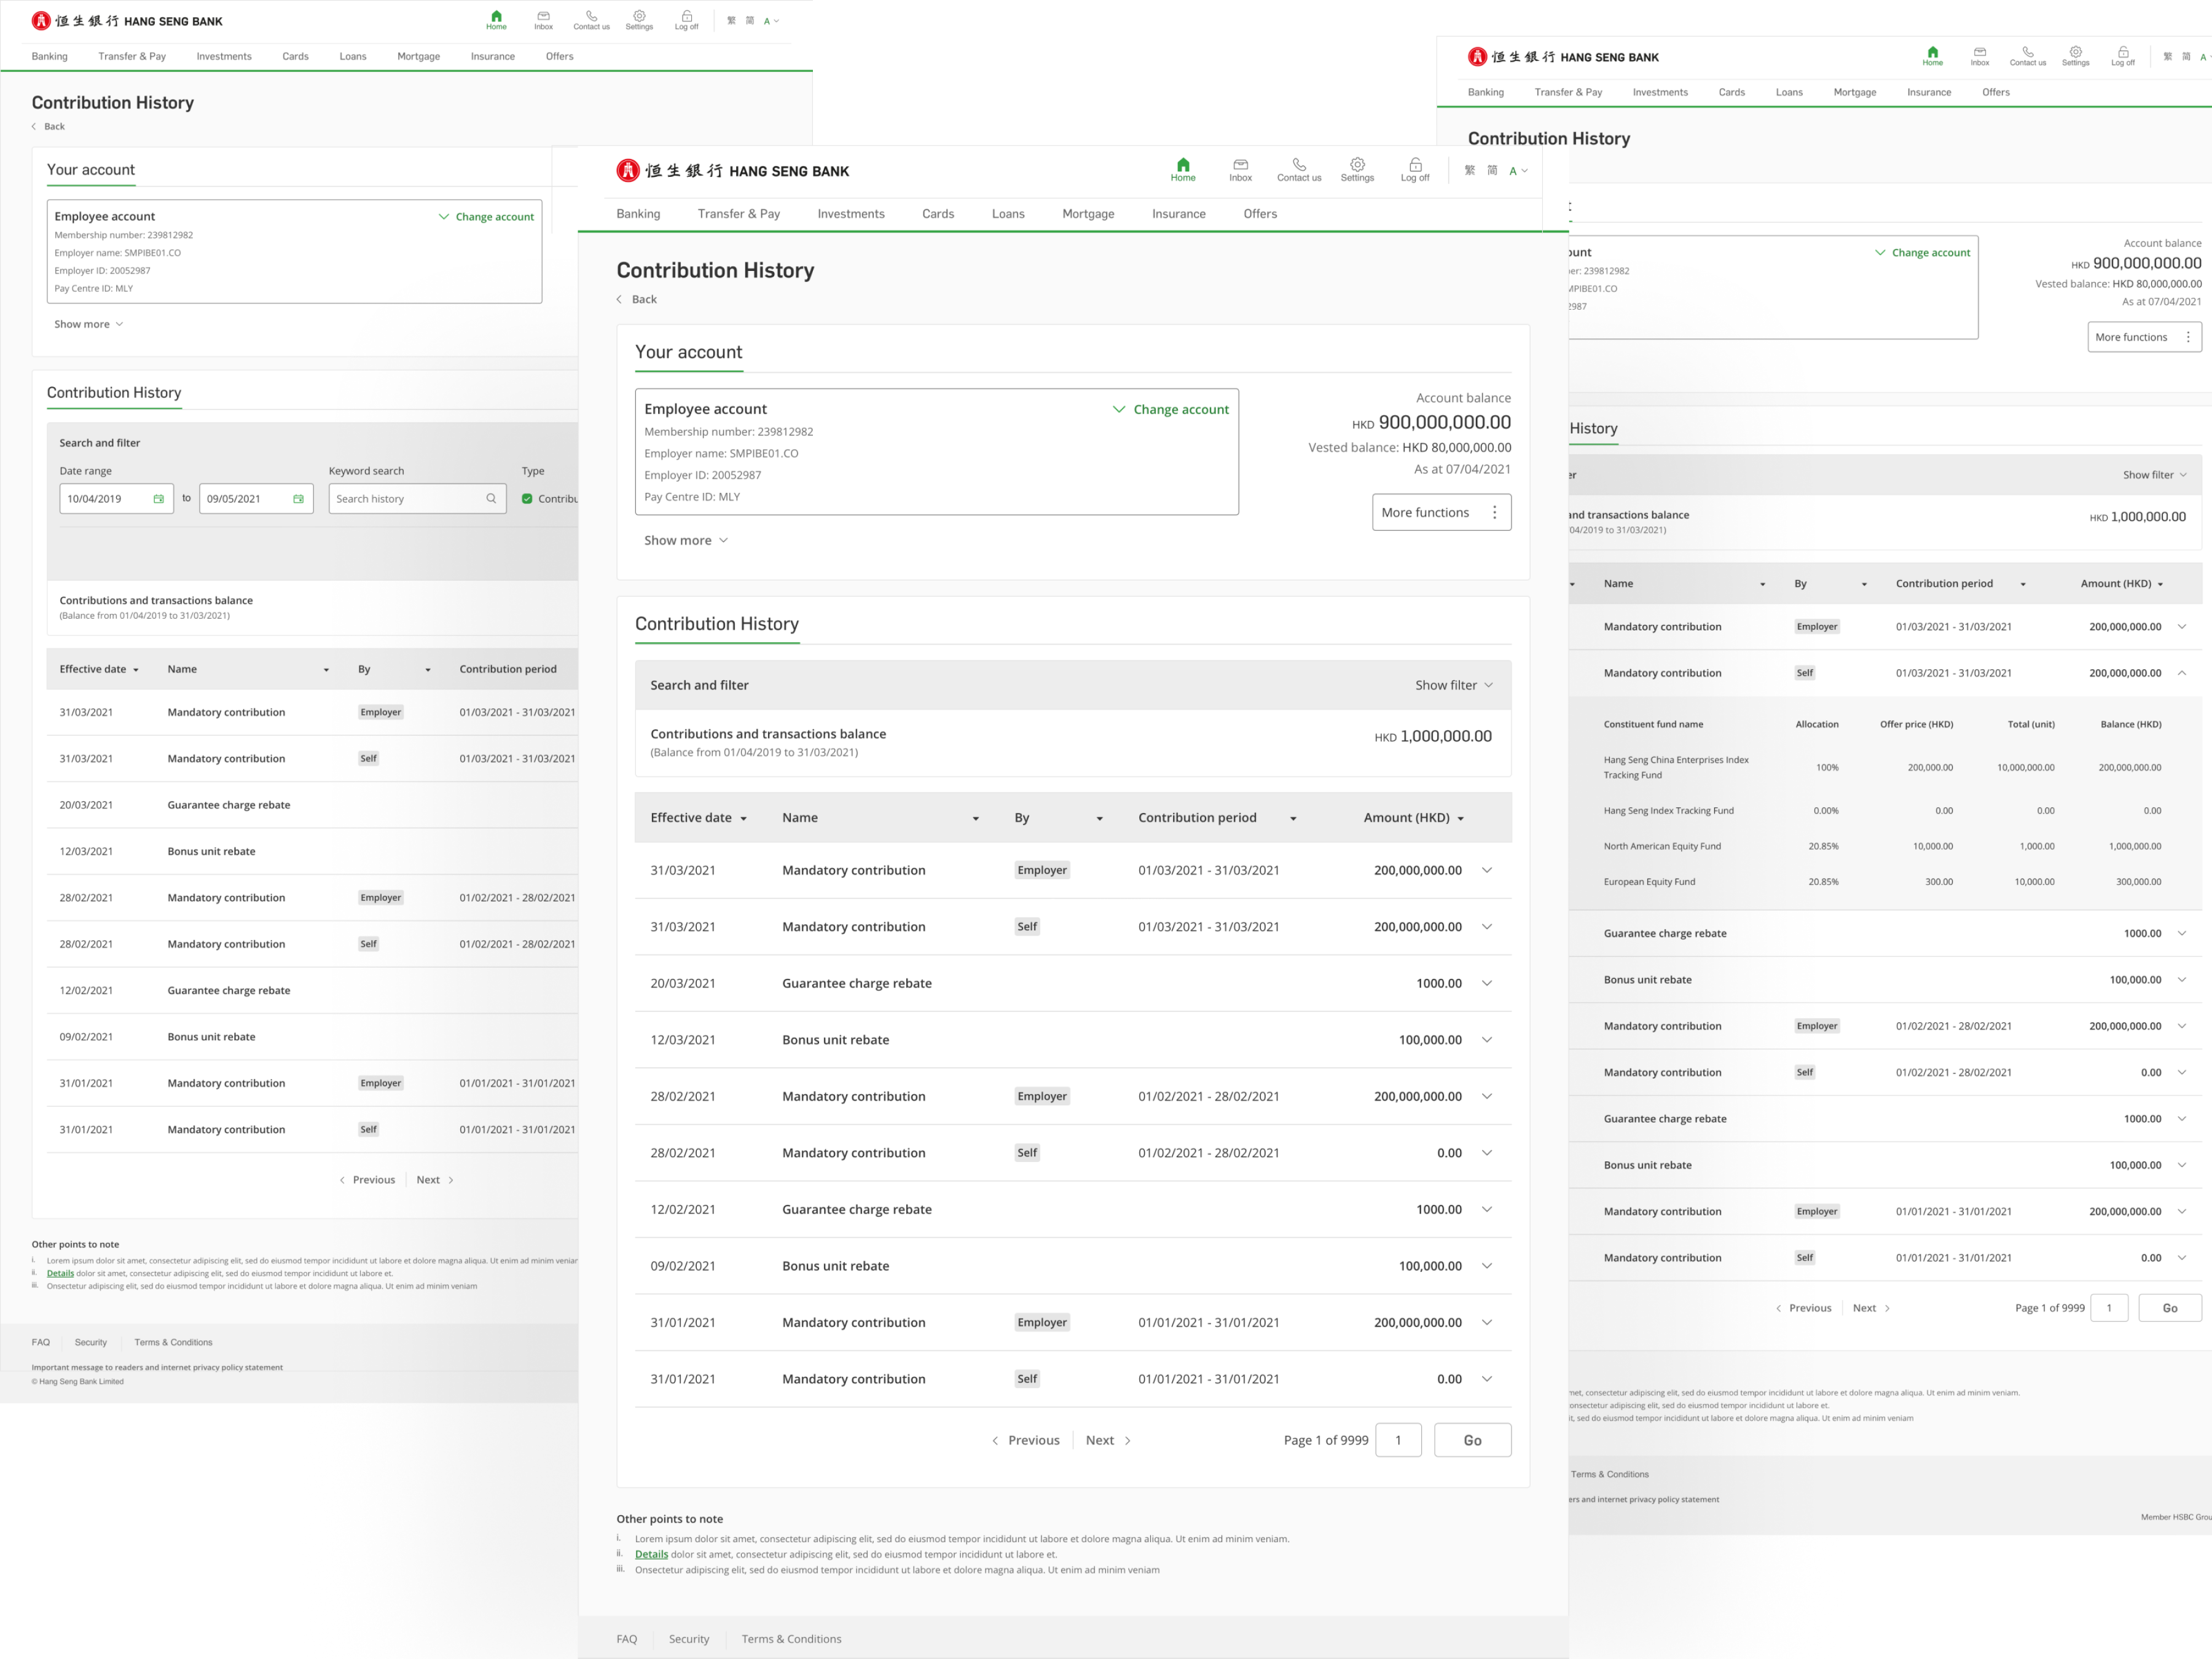Click the Inbox icon in the front window

click(x=1240, y=165)
